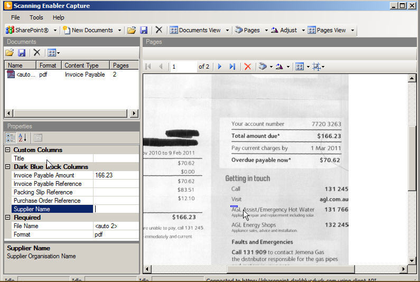Click the view grid icon in Documents panel

(51, 53)
